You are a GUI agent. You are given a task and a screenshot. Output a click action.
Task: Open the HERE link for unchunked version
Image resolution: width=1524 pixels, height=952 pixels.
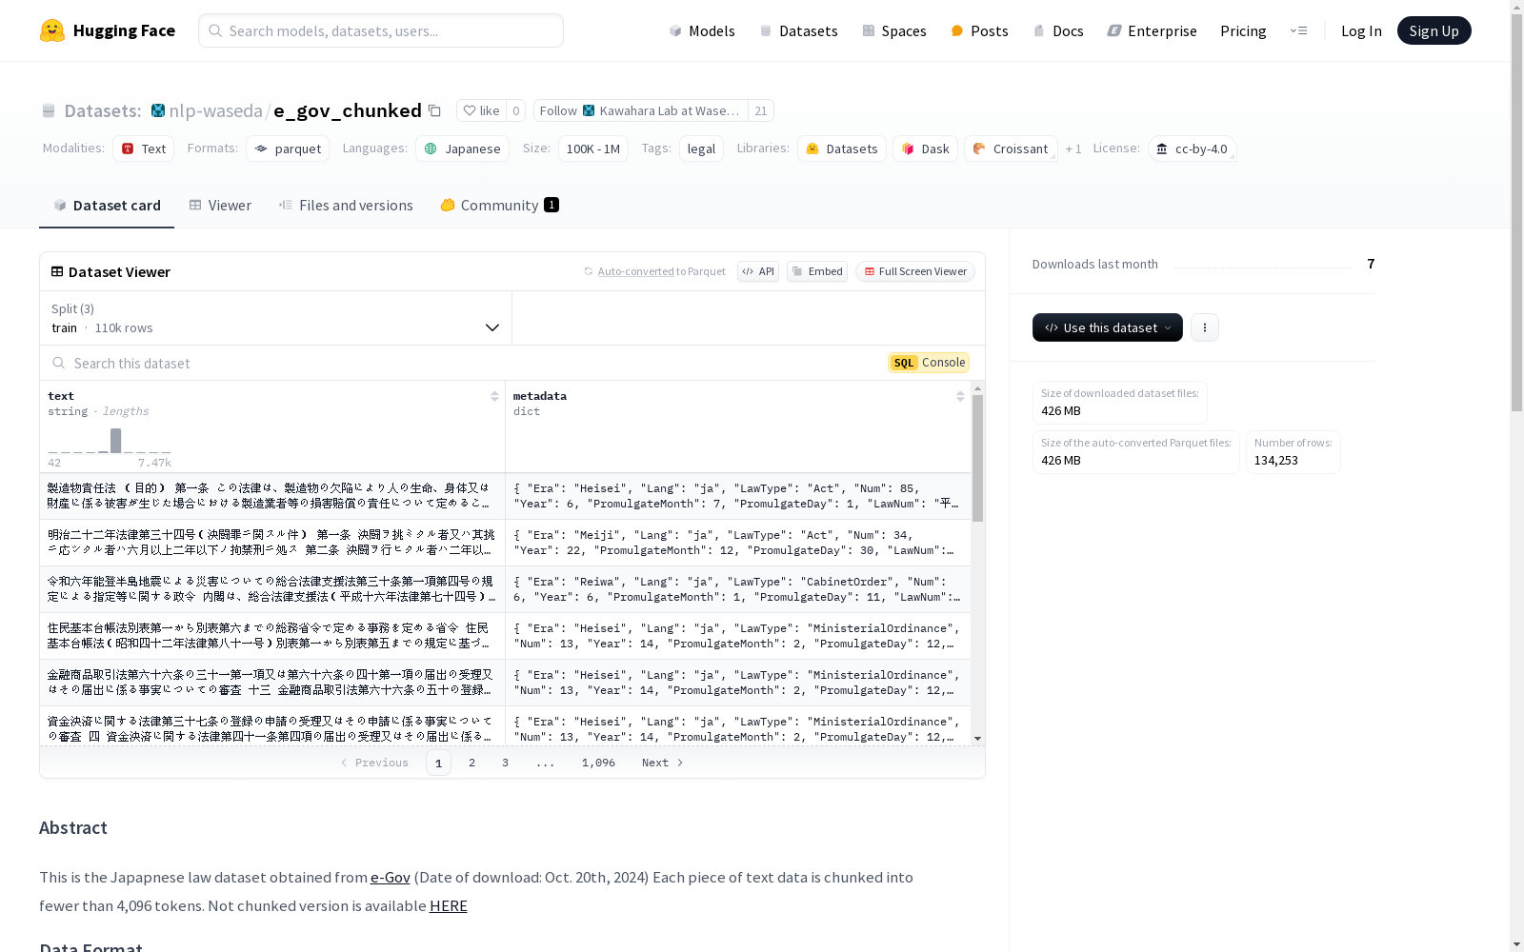(449, 905)
